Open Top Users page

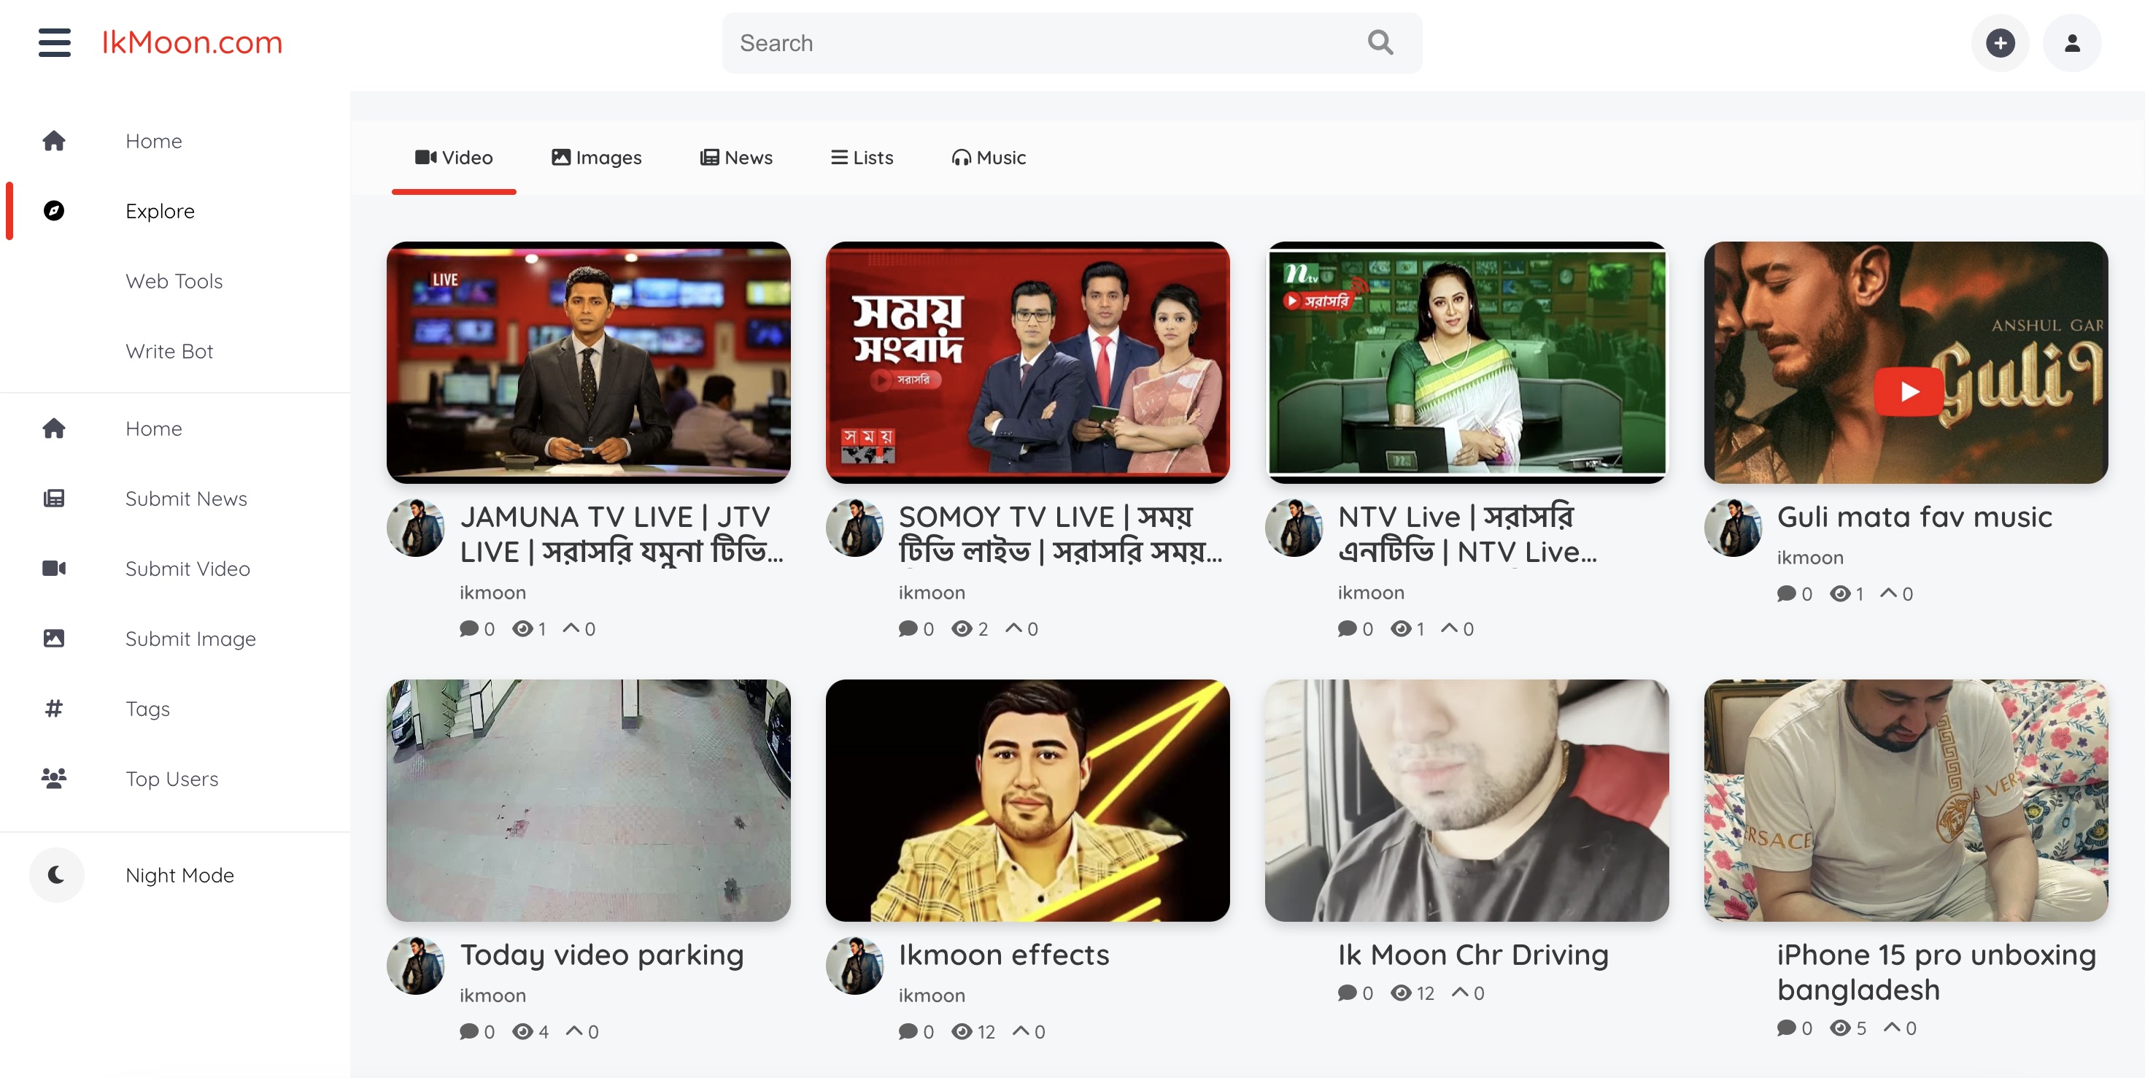coord(171,779)
